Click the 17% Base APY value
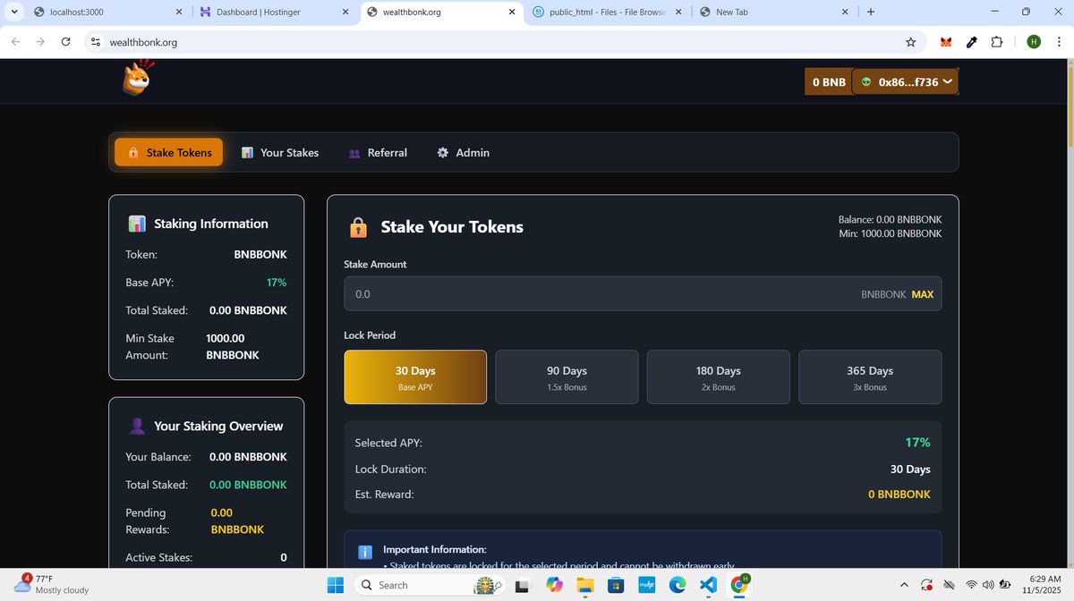Screen dimensions: 1074x601 (x=277, y=283)
